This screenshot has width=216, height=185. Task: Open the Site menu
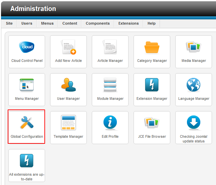click(9, 24)
